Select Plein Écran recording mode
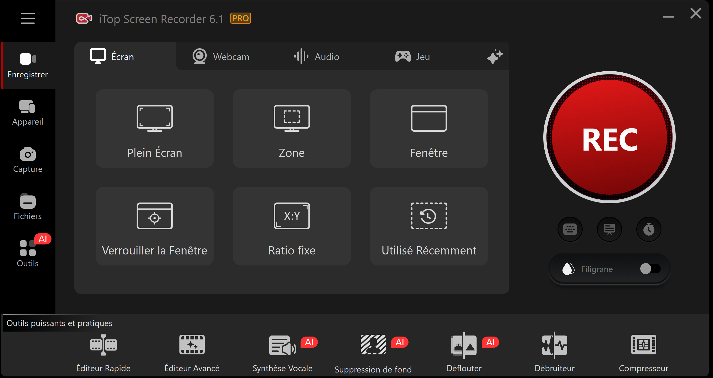Screen dimensions: 713x378 tap(154, 129)
